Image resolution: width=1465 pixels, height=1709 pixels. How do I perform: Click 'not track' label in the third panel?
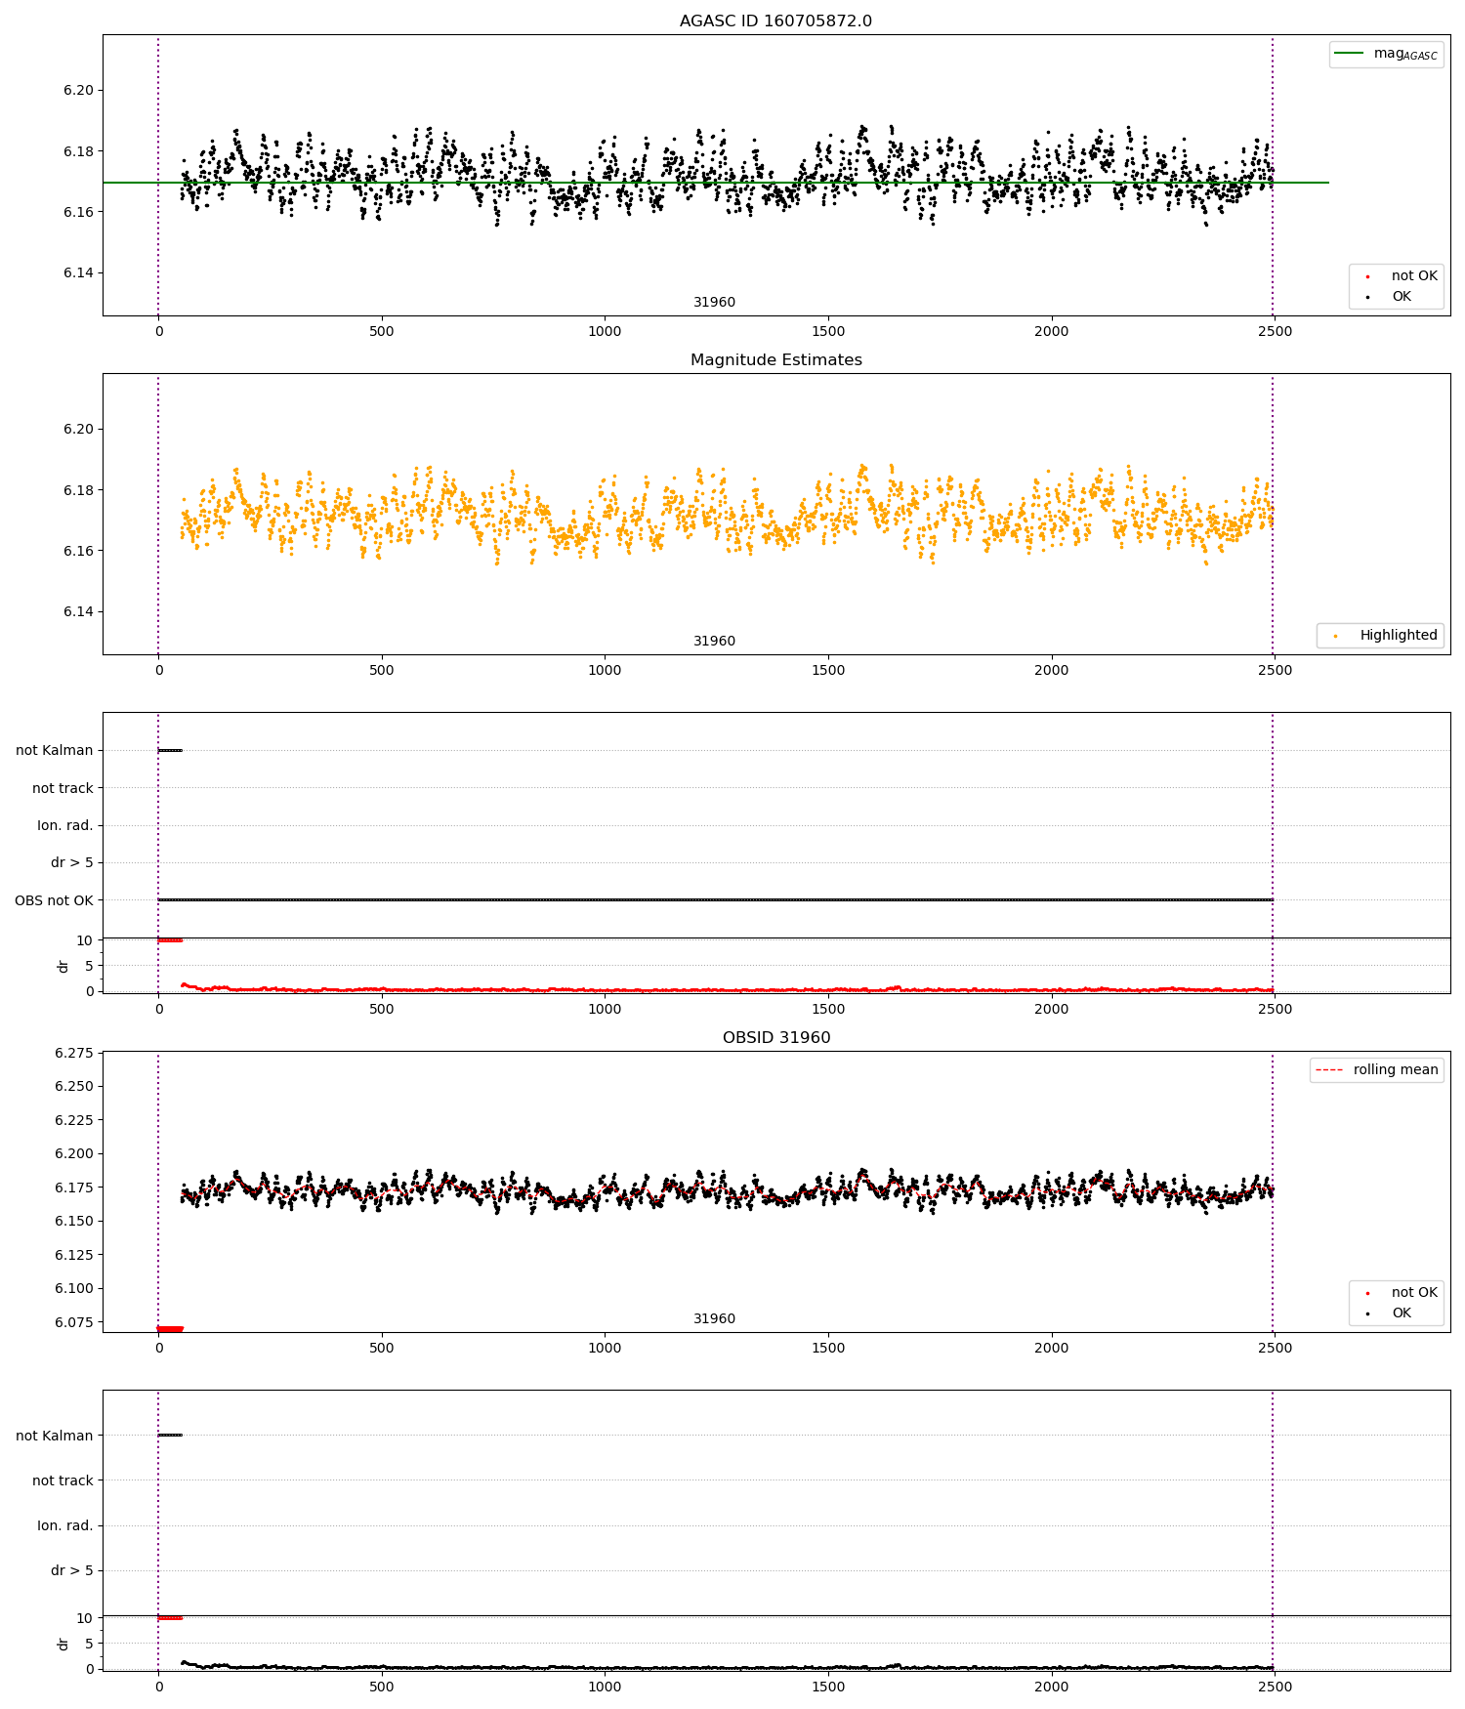click(63, 788)
